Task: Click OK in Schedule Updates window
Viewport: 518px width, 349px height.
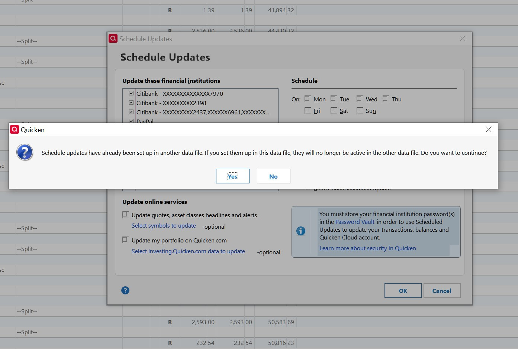Action: [403, 291]
